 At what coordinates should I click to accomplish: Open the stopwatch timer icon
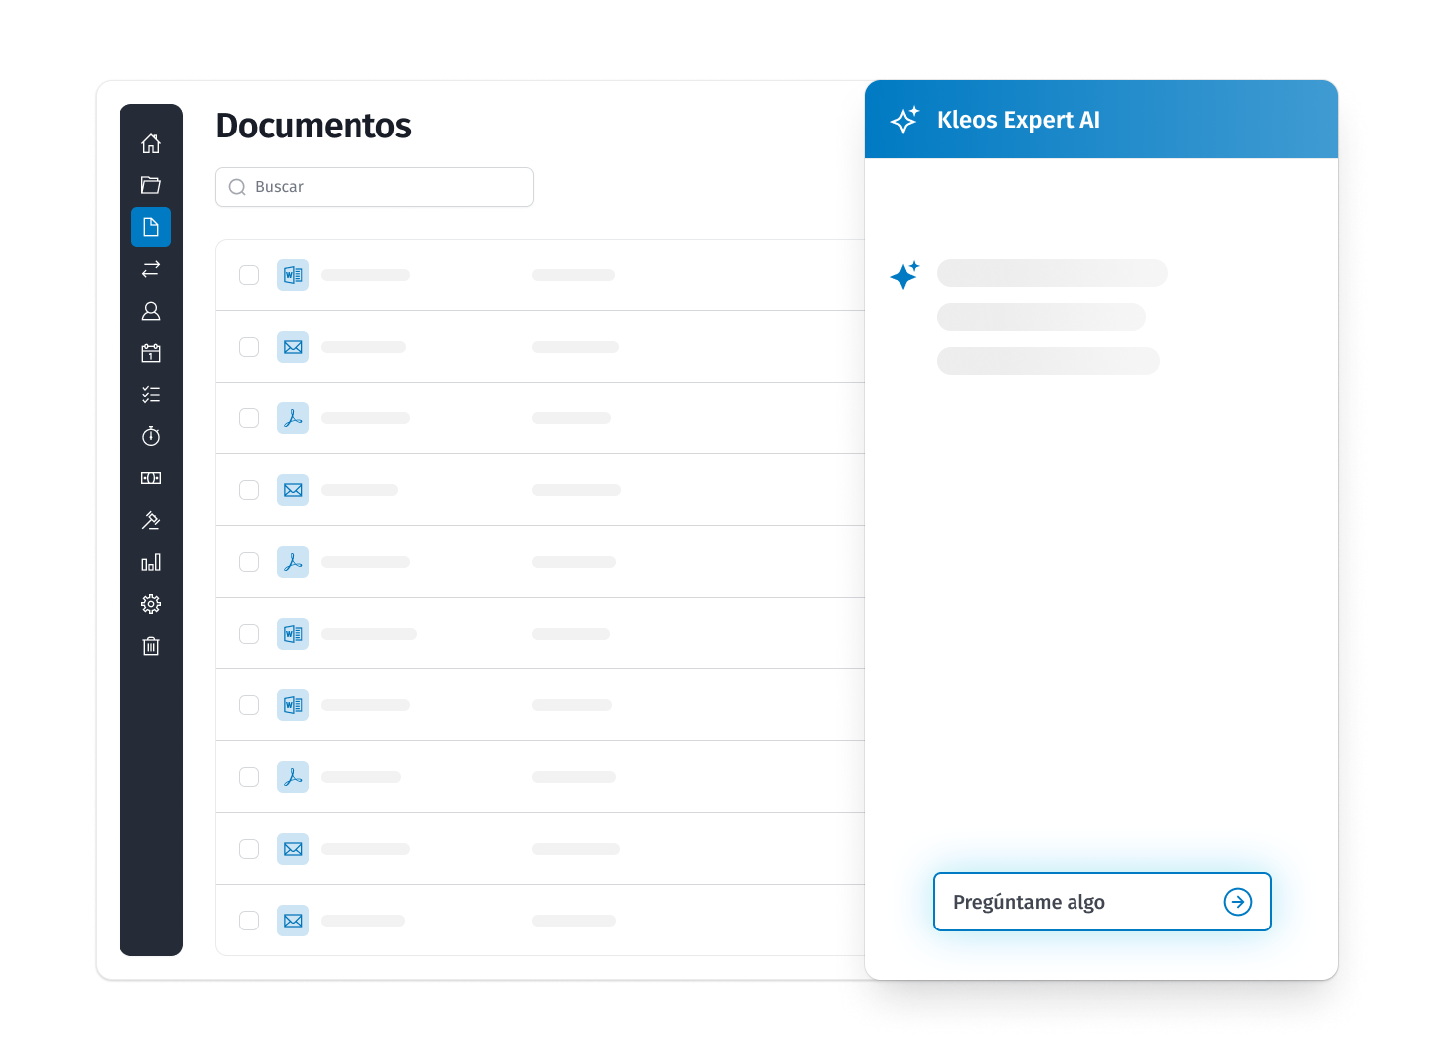[x=151, y=436]
